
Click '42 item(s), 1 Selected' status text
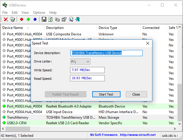[17, 136]
